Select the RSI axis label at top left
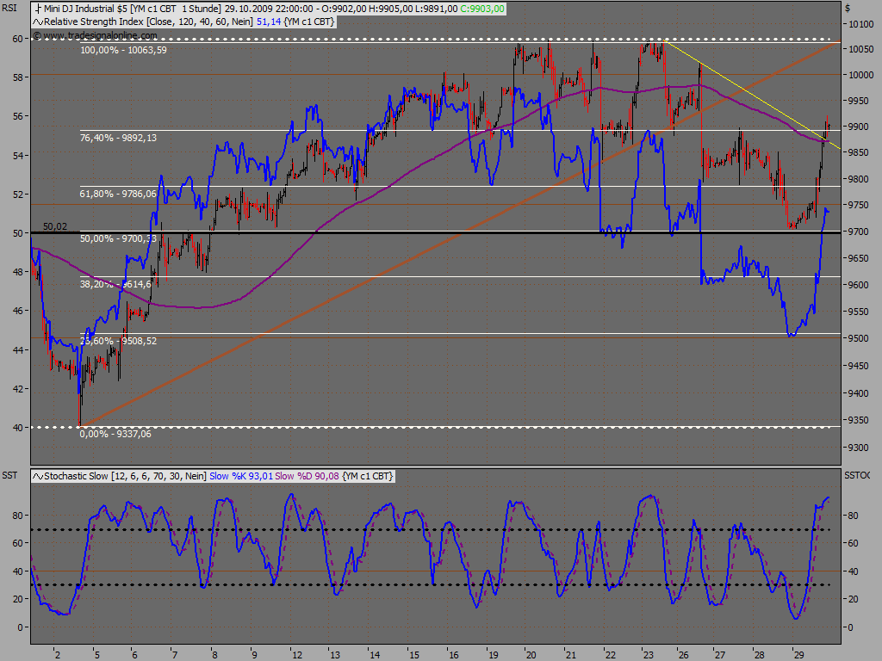This screenshot has width=882, height=661. tap(9, 8)
